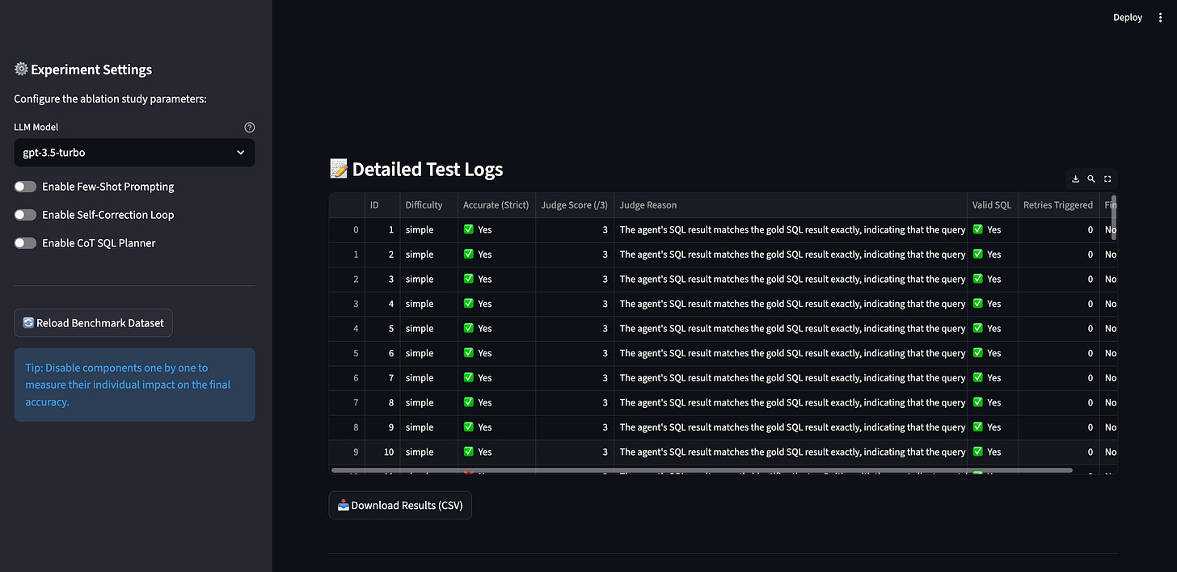This screenshot has height=572, width=1177.
Task: Click the download icon above the test logs table
Action: tap(1075, 179)
